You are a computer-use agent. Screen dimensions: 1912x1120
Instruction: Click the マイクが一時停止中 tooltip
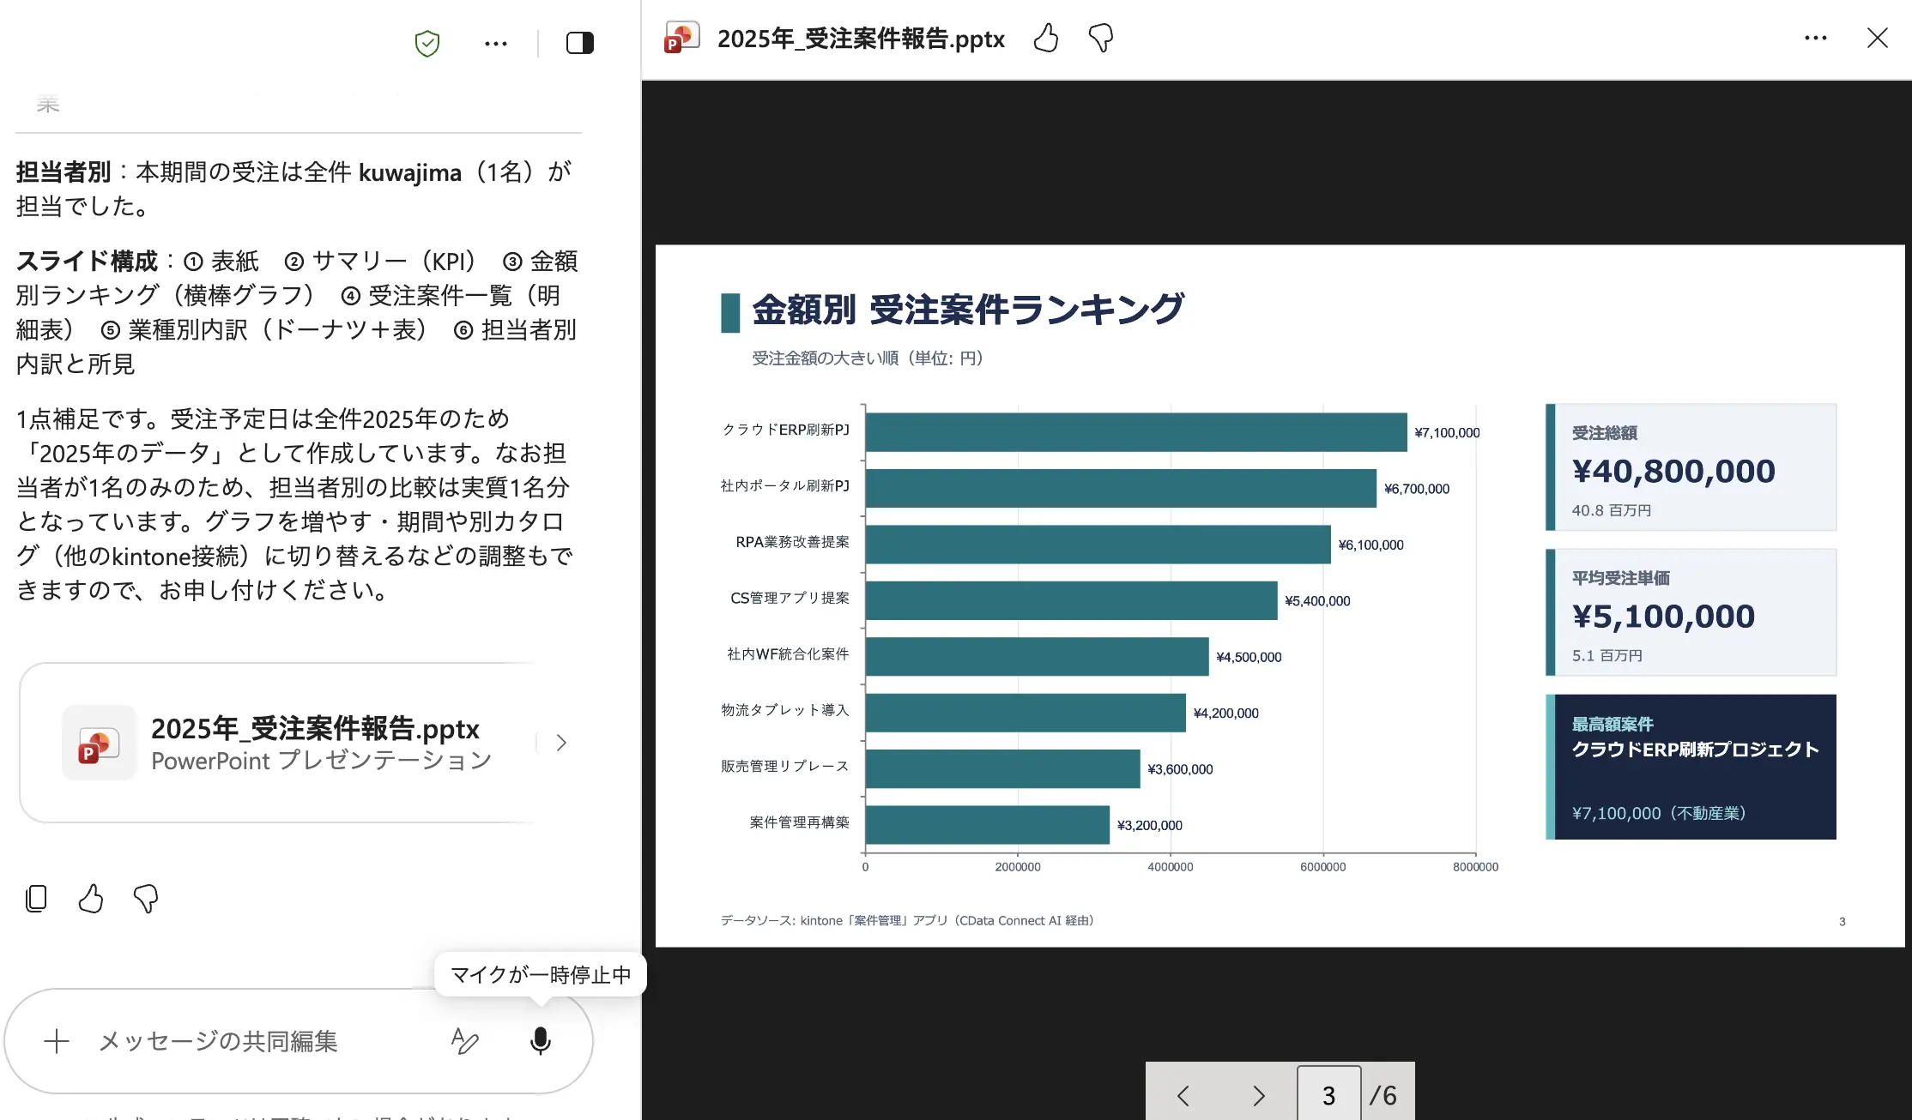coord(540,974)
